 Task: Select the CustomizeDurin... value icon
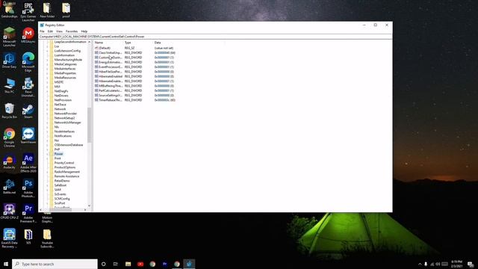96,58
